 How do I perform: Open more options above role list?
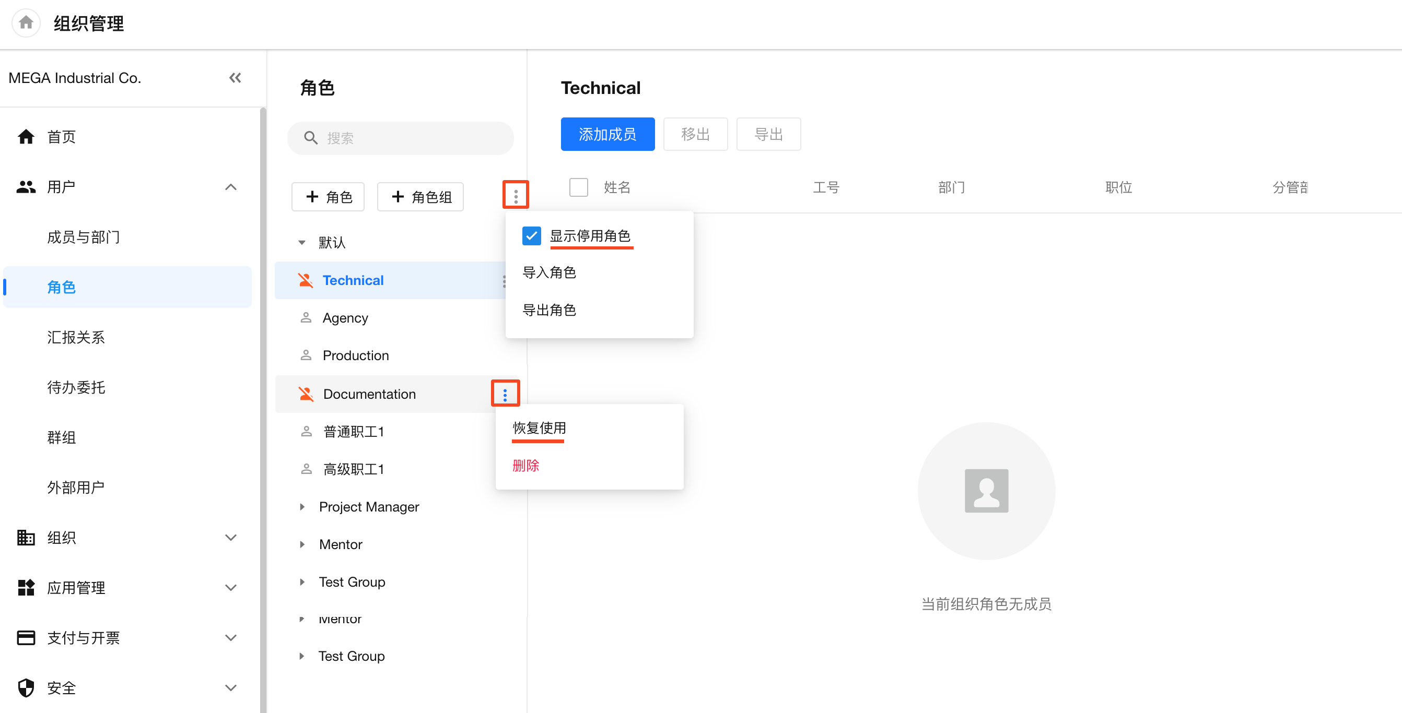click(516, 195)
